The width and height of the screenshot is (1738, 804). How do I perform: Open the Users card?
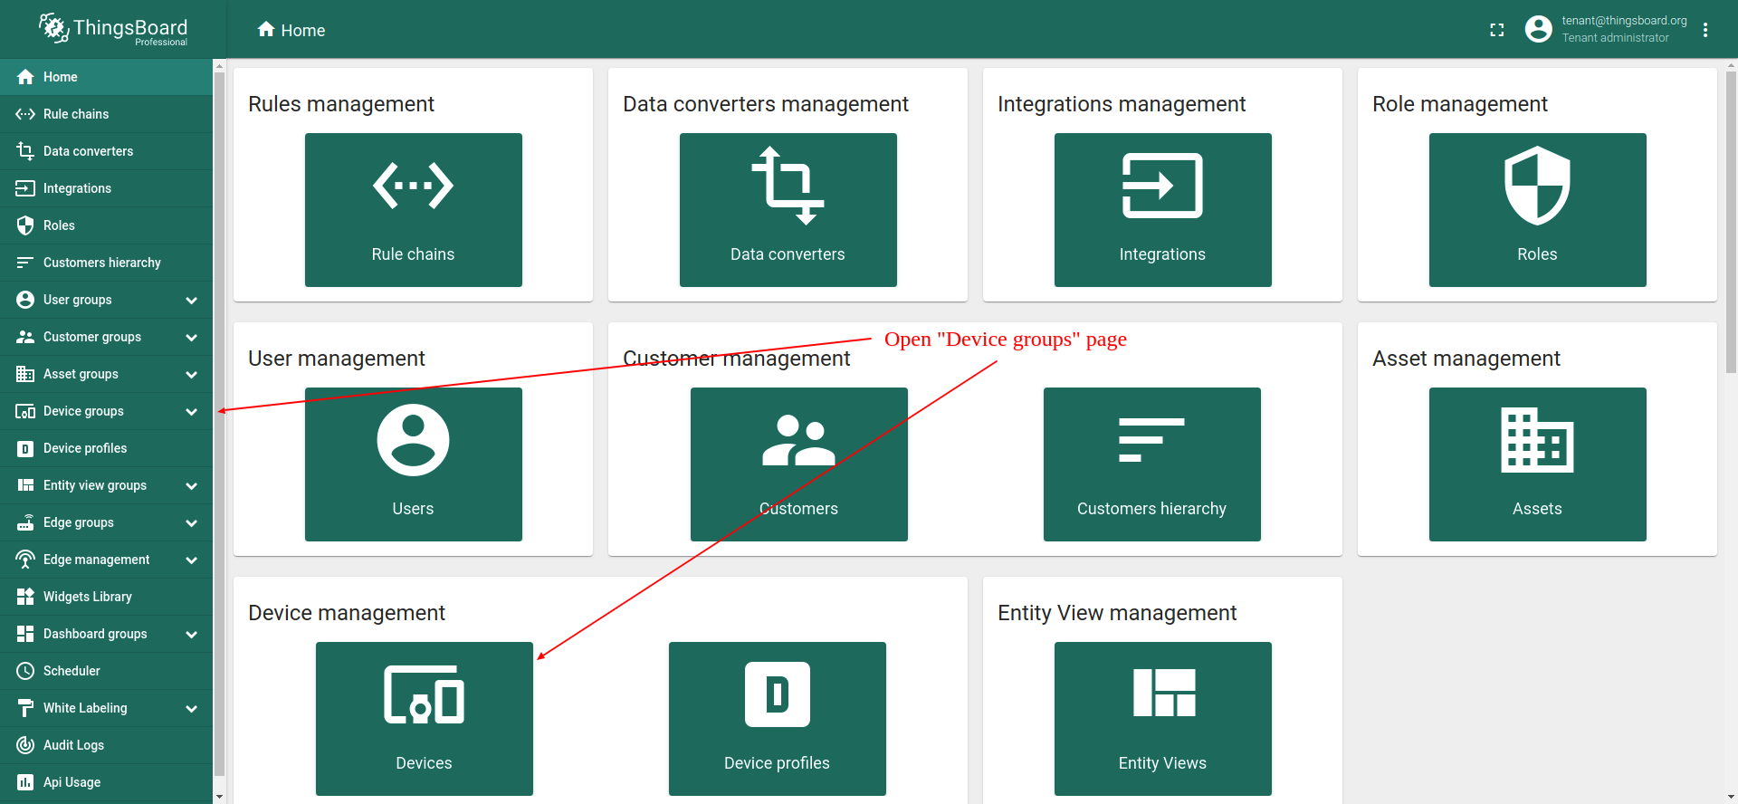[x=413, y=464]
